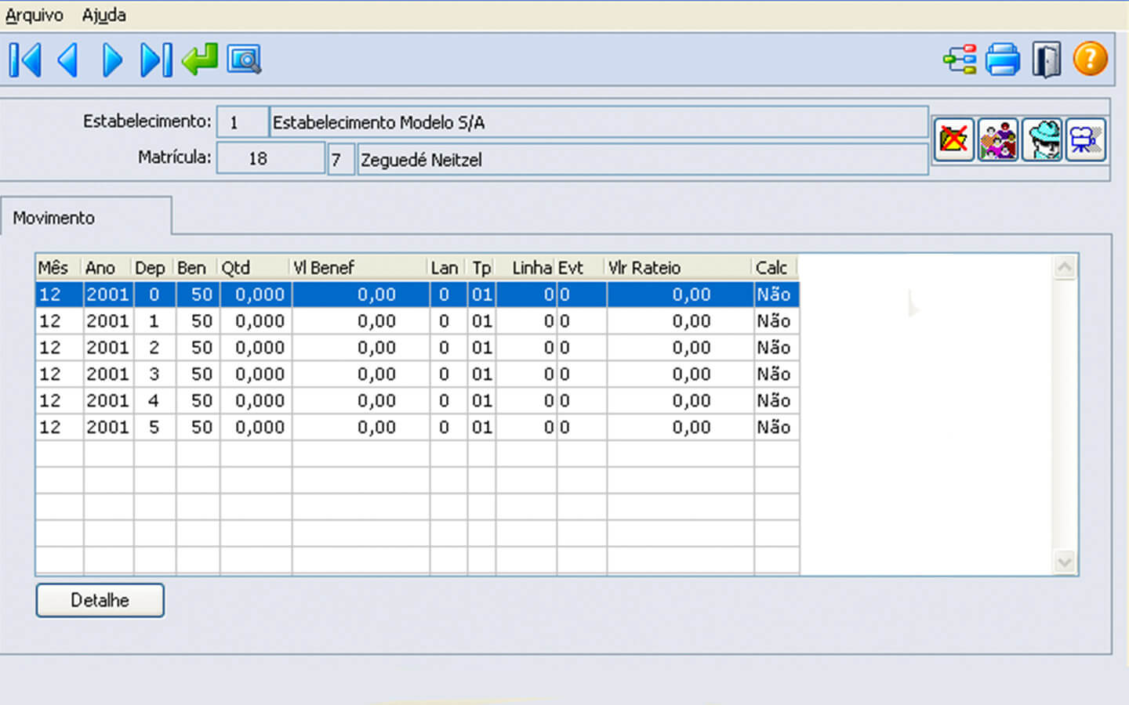Click the exit door icon

[1046, 60]
